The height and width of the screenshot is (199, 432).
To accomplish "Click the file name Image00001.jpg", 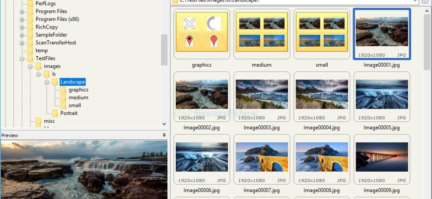I will [381, 65].
